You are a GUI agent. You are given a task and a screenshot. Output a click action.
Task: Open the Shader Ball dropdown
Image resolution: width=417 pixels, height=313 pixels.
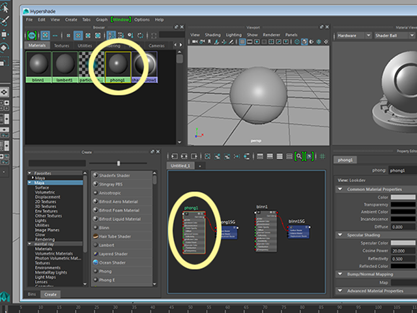tap(394, 35)
